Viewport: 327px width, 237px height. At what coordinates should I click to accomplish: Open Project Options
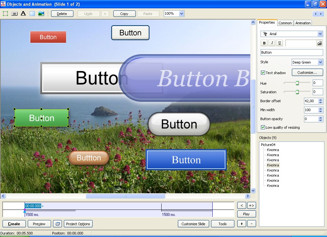point(78,224)
